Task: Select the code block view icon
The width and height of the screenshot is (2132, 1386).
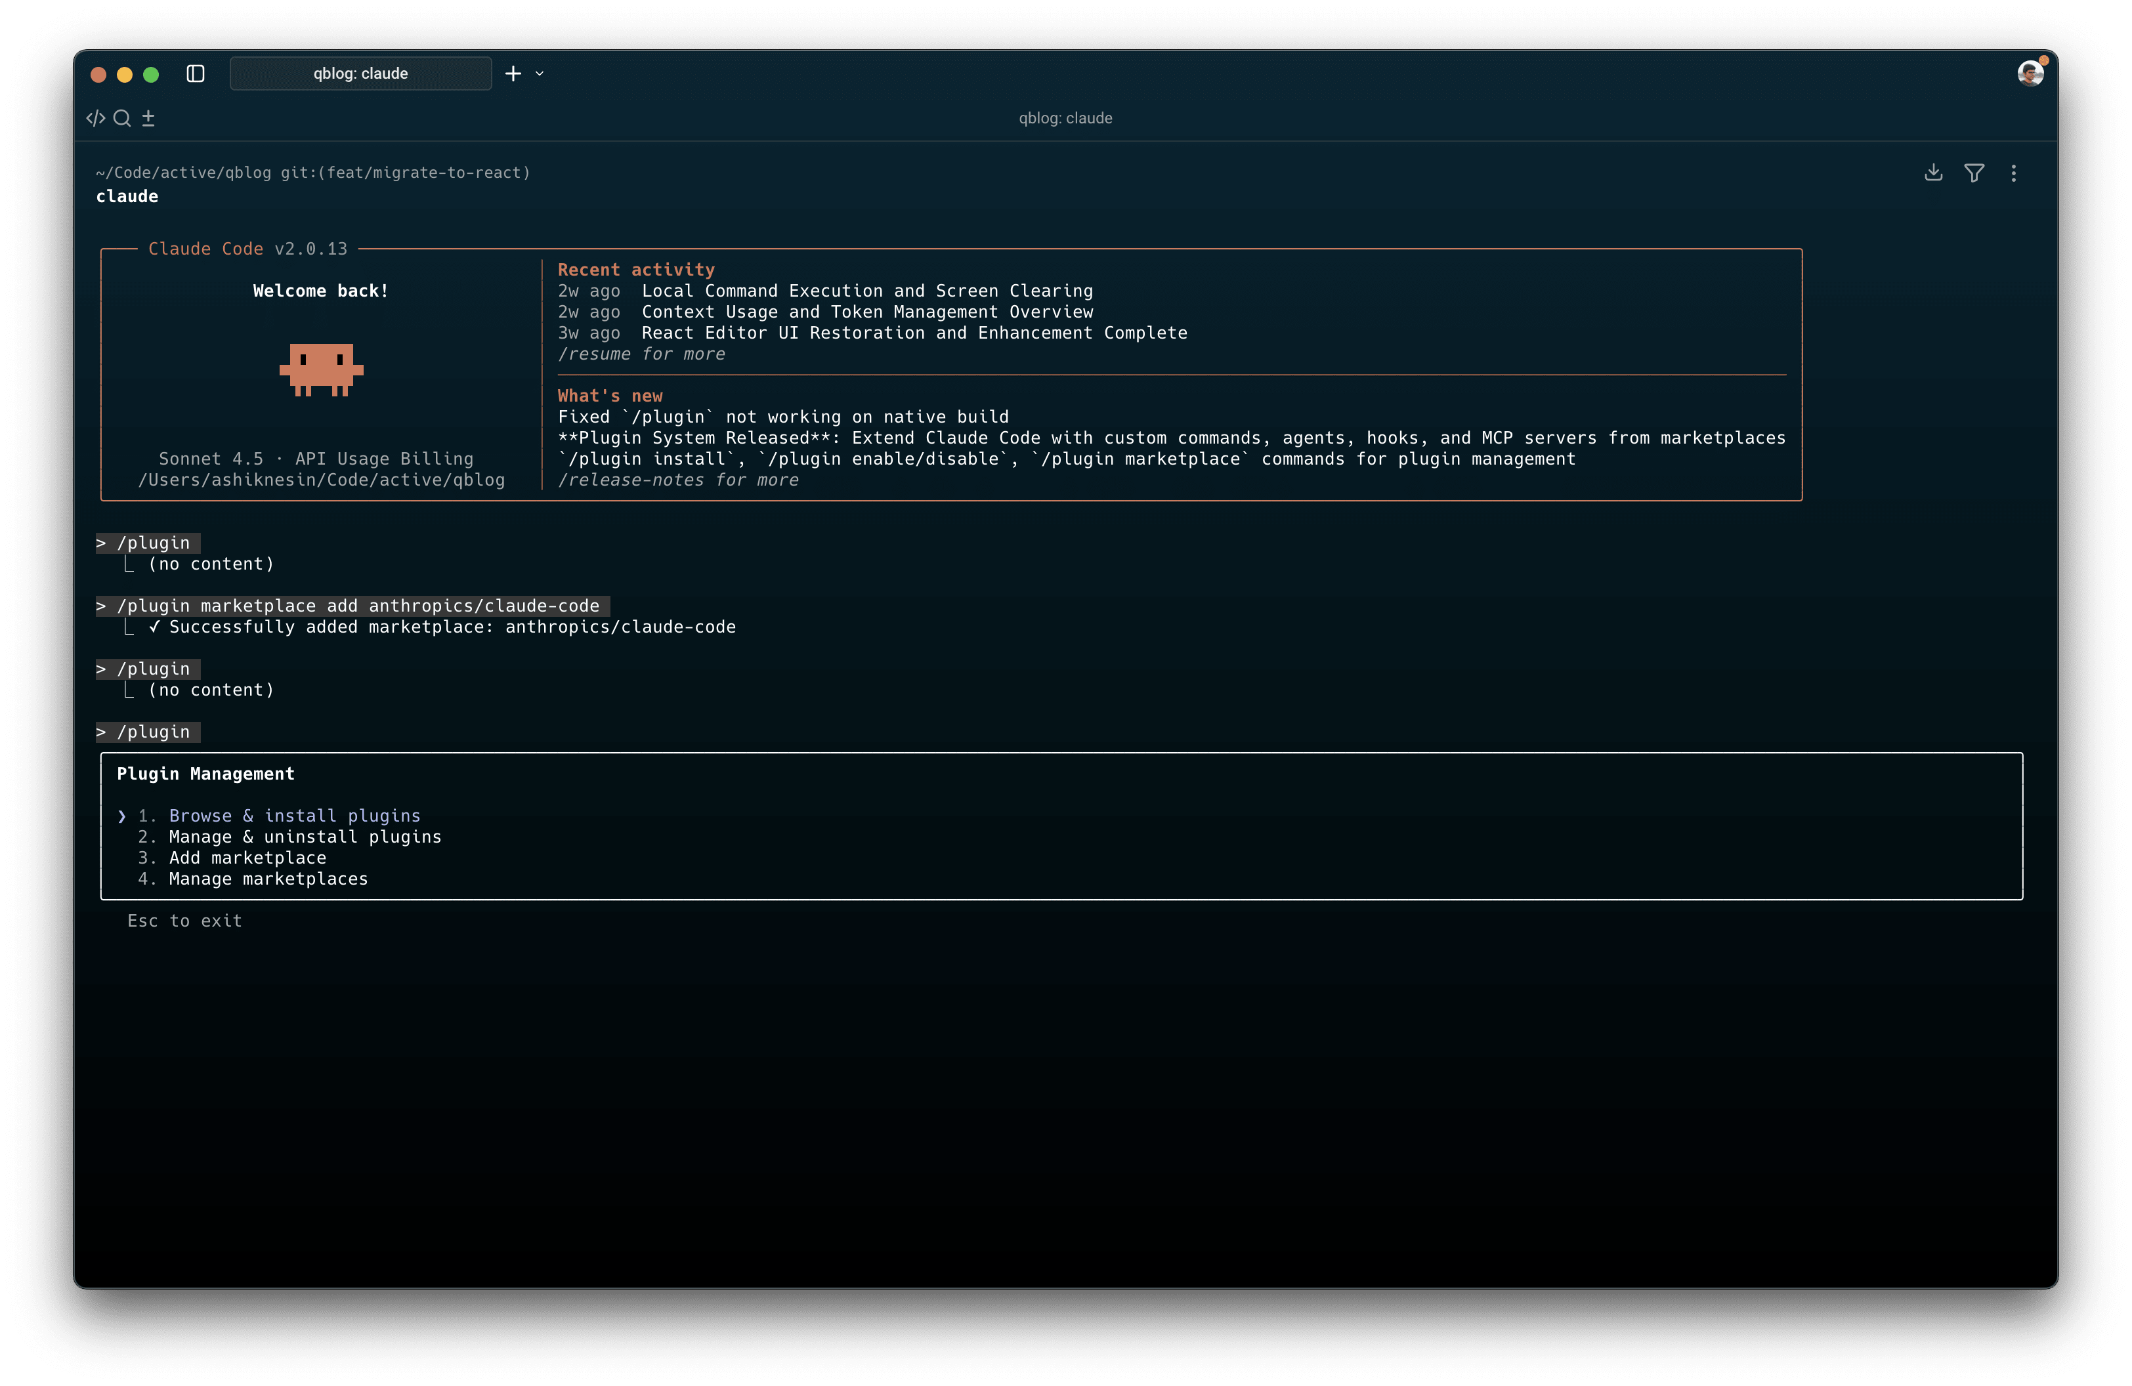Action: [95, 117]
